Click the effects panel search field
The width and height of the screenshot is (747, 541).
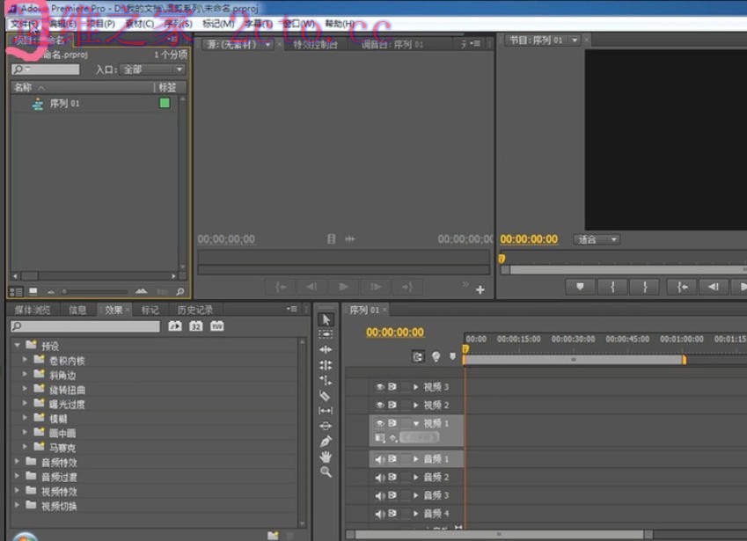coord(85,326)
